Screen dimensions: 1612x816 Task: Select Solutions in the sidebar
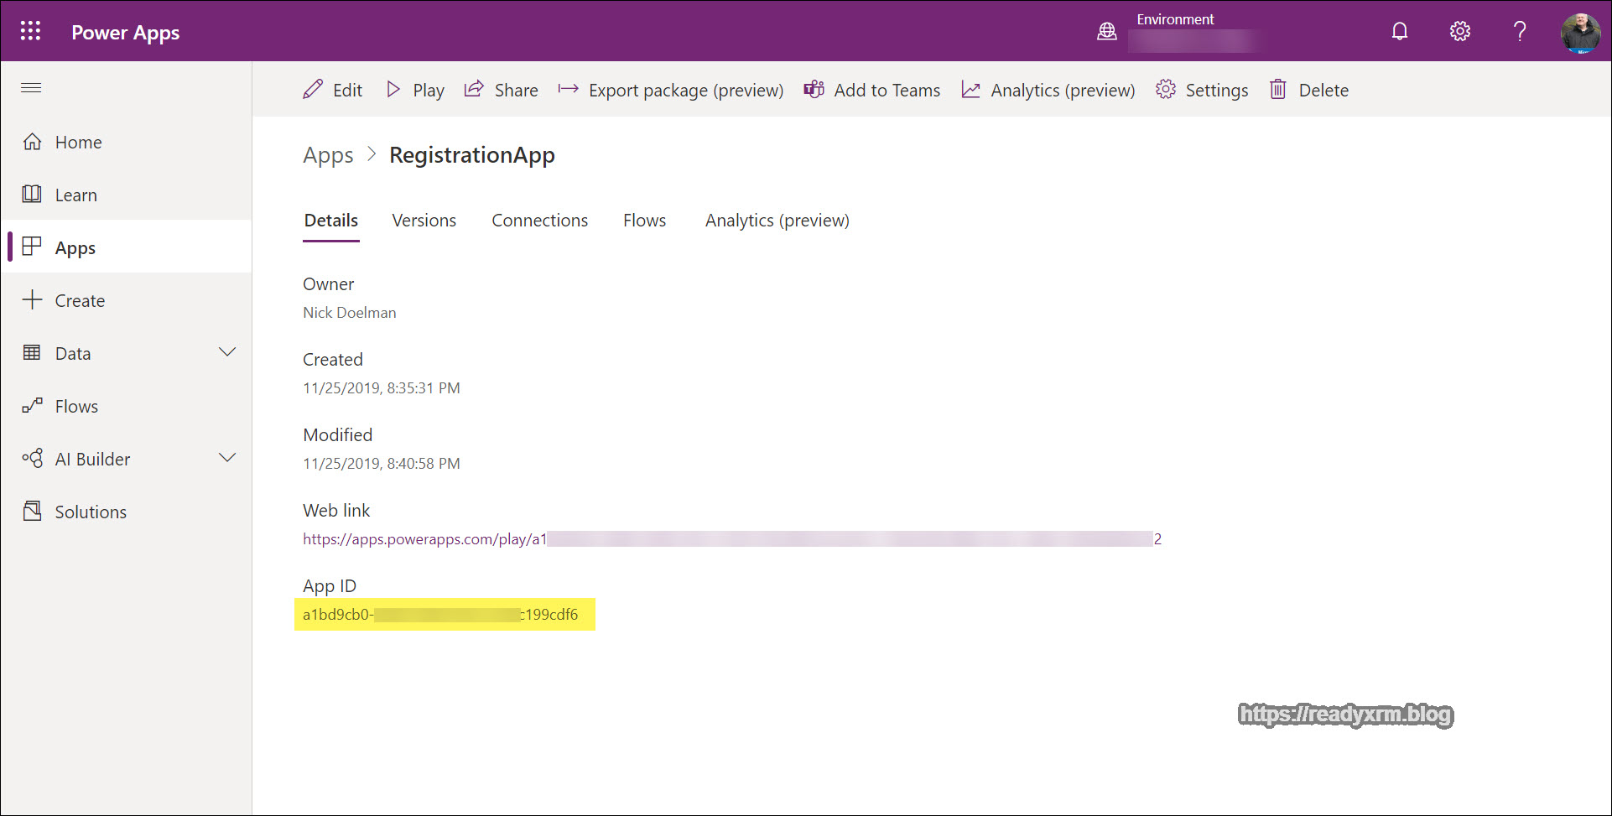tap(90, 512)
